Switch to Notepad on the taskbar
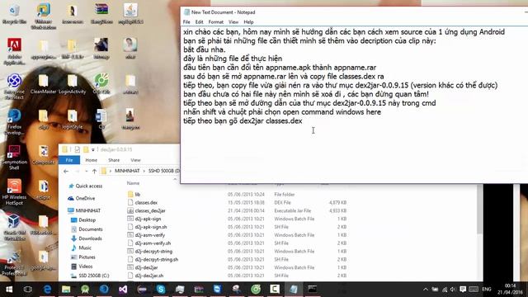The width and height of the screenshot is (528, 297). [294, 290]
